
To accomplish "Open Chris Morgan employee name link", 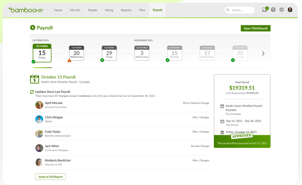I will click(x=54, y=118).
